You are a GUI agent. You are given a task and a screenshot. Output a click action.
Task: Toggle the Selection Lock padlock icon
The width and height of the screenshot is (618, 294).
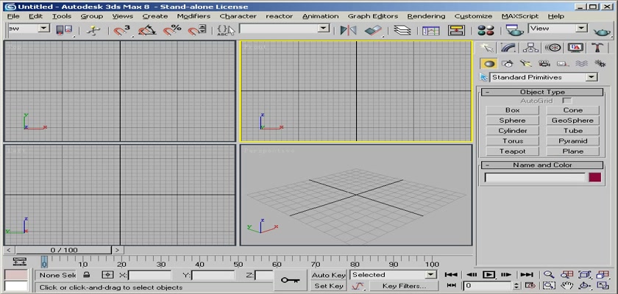[x=87, y=275]
